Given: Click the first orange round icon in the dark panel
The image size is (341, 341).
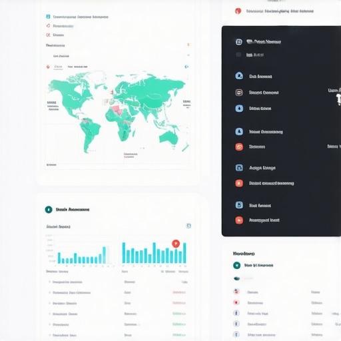Looking at the screenshot, I should [x=239, y=147].
